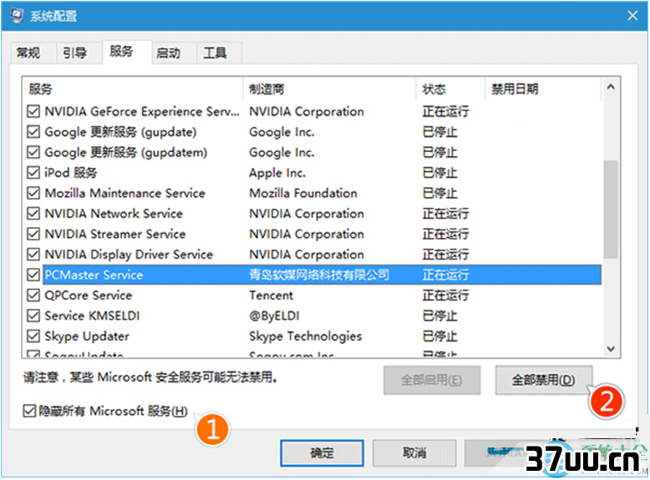
Task: Disable NVIDIA Streamer Service checkbox
Action: pos(33,234)
